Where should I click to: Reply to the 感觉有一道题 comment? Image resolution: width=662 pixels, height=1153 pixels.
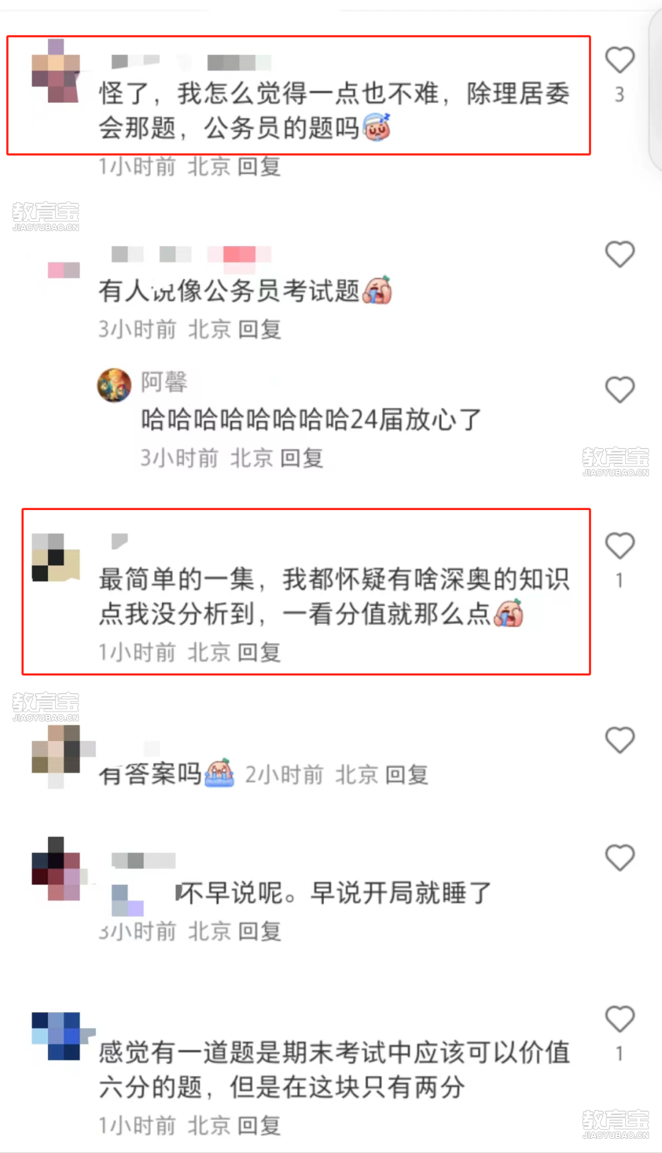tap(259, 1126)
